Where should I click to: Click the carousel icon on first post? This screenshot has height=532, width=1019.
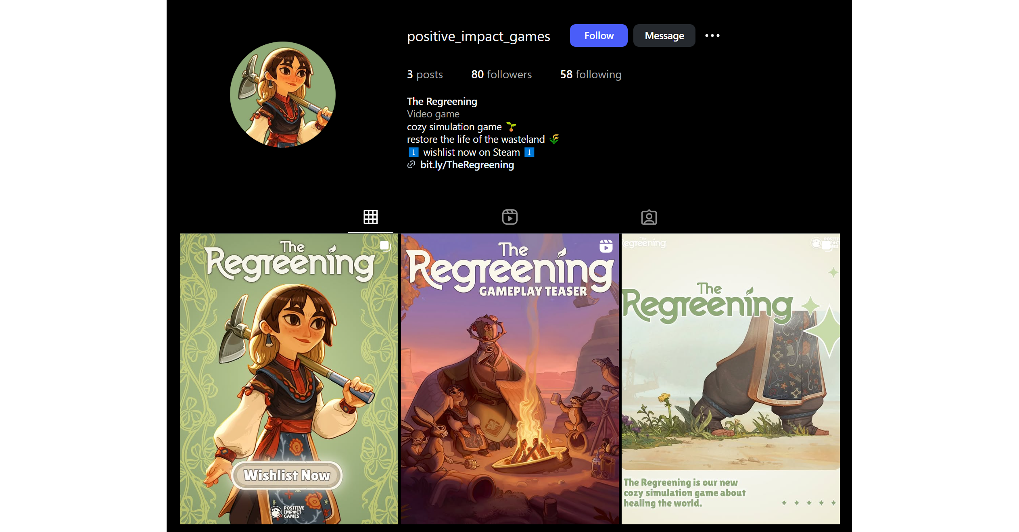385,246
